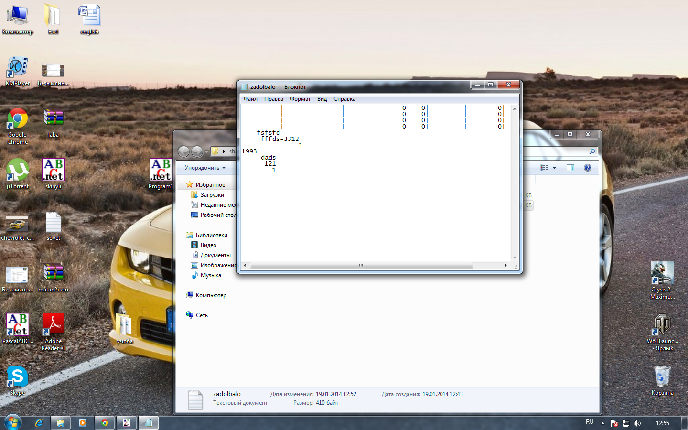The image size is (688, 430).
Task: Open the Формат menu in Notepad
Action: (300, 99)
